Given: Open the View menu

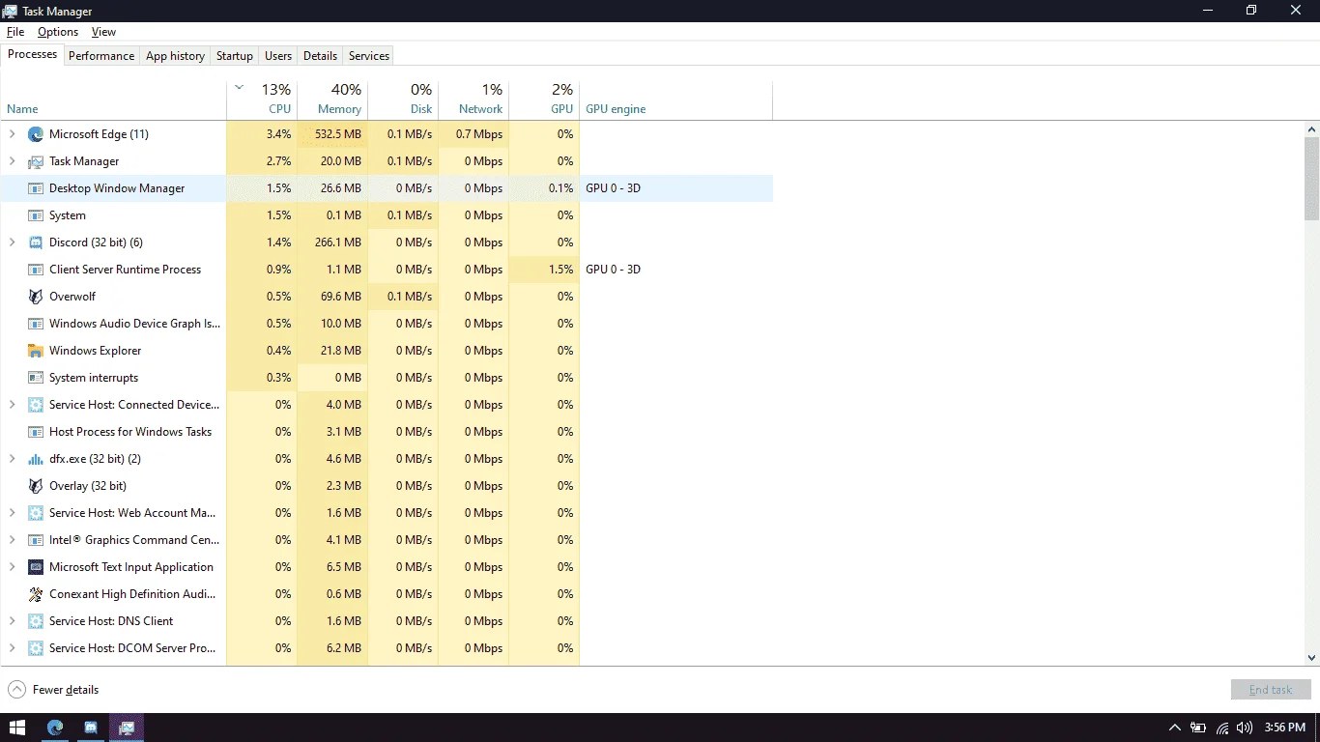Looking at the screenshot, I should (x=103, y=32).
